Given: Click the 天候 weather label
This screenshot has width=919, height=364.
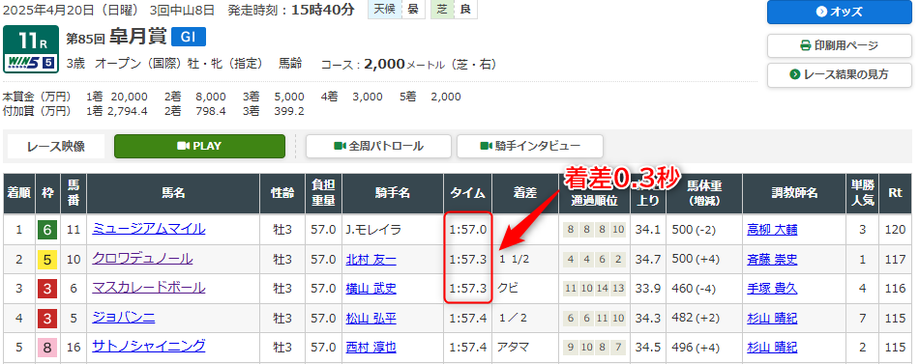Looking at the screenshot, I should 384,10.
